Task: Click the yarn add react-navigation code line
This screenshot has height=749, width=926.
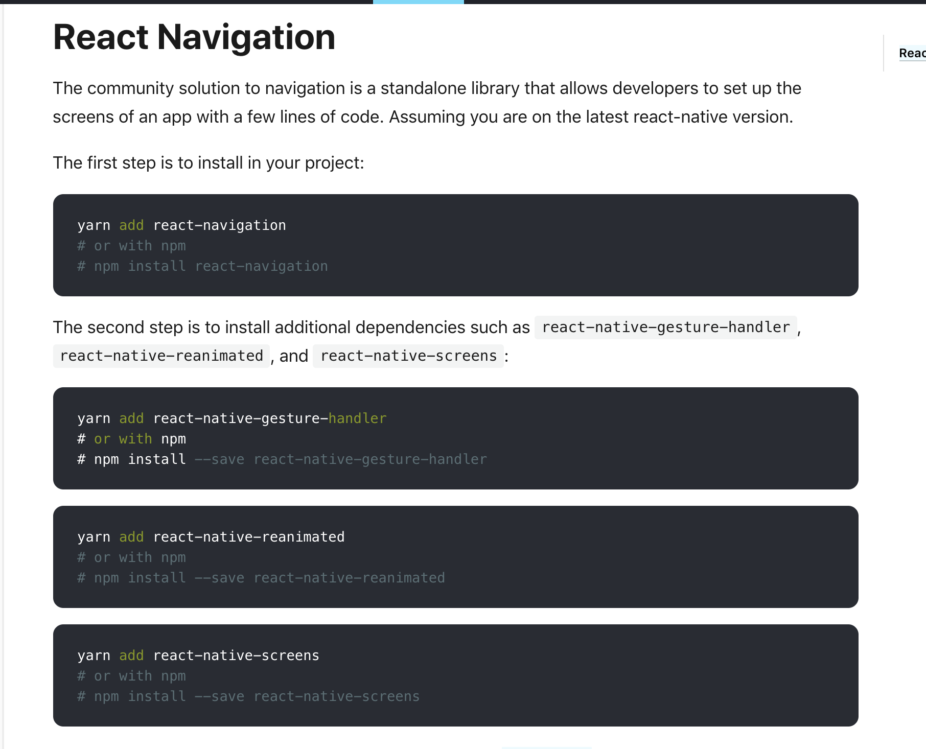Action: click(182, 225)
